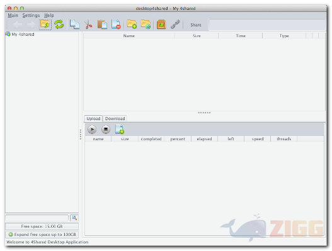Click the Paste clipboard icon
332x251 pixels.
point(102,25)
